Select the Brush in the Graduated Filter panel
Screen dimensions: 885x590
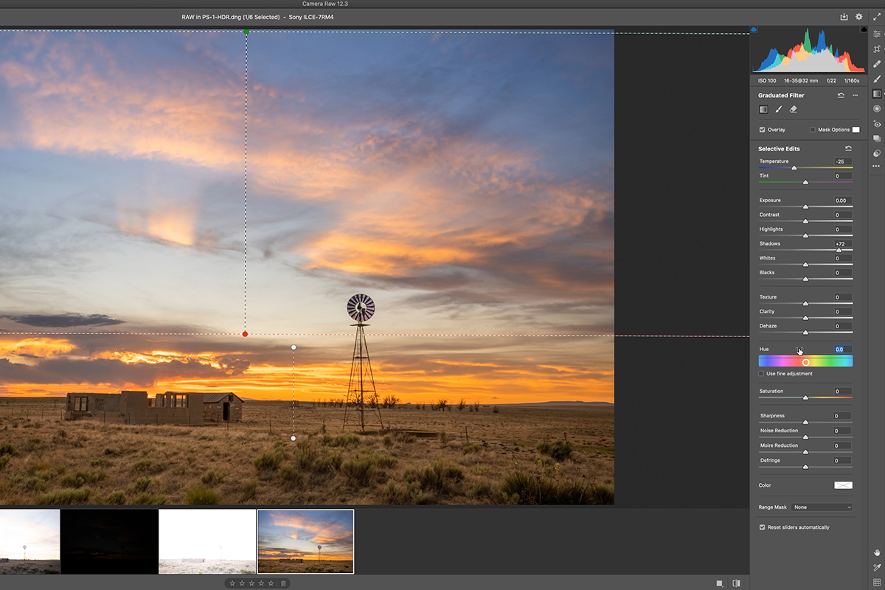pos(778,109)
